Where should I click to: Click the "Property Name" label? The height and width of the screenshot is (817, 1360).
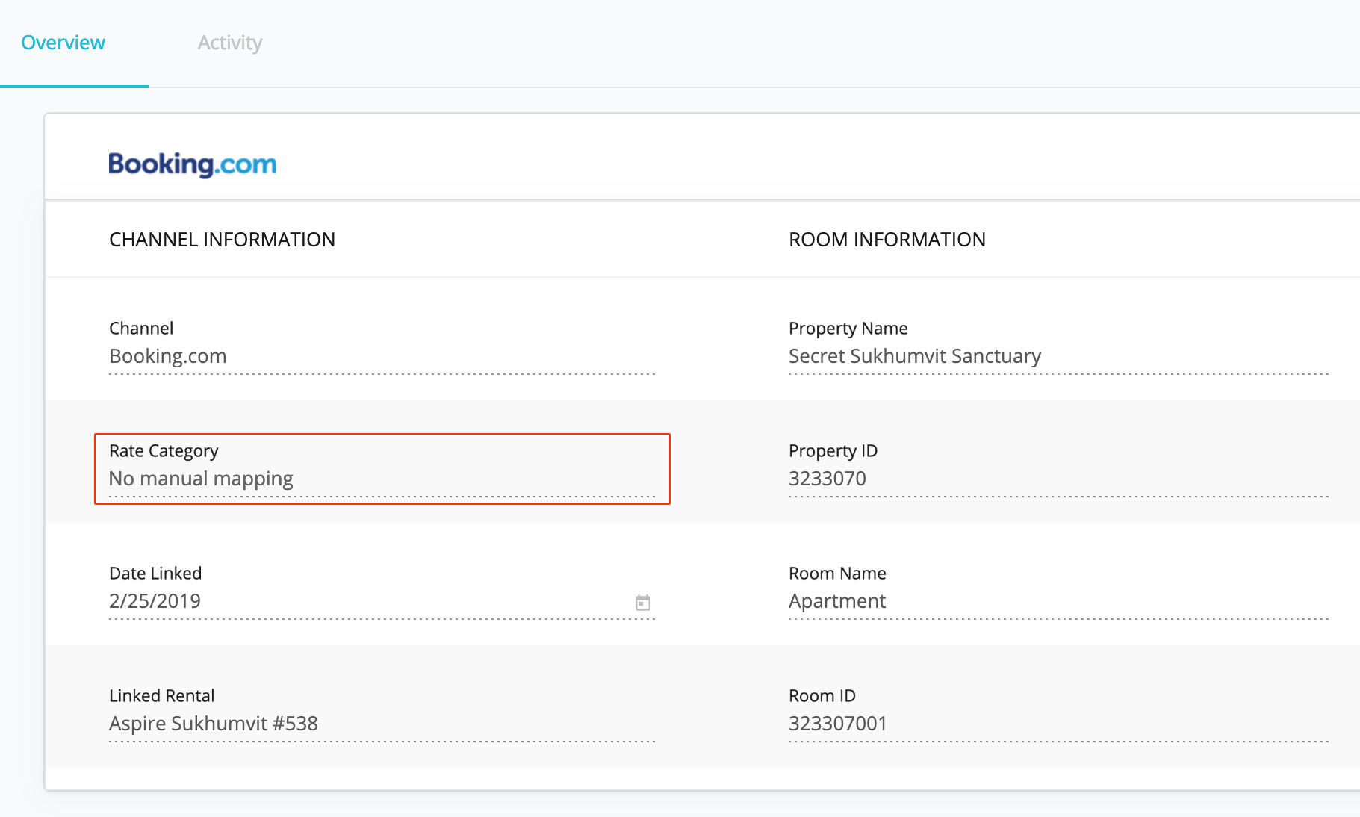pyautogui.click(x=848, y=329)
